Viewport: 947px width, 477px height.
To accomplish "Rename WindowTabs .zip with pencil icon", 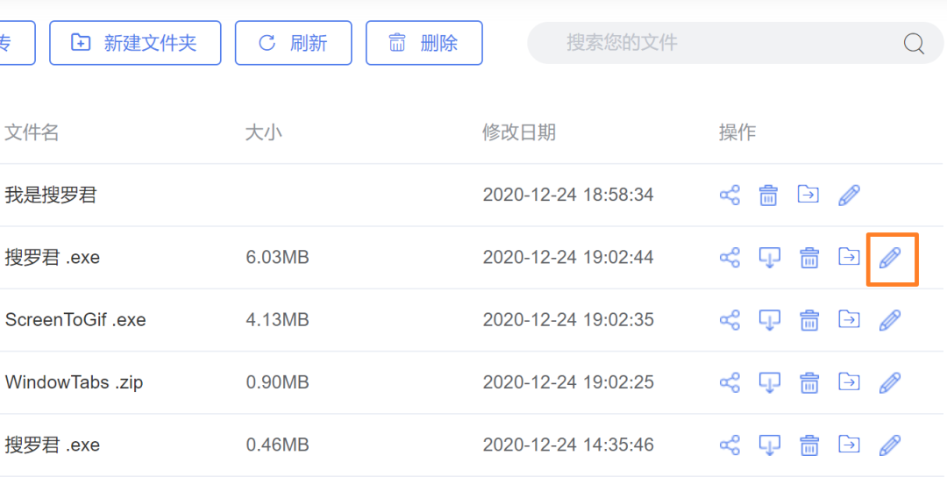I will 890,383.
